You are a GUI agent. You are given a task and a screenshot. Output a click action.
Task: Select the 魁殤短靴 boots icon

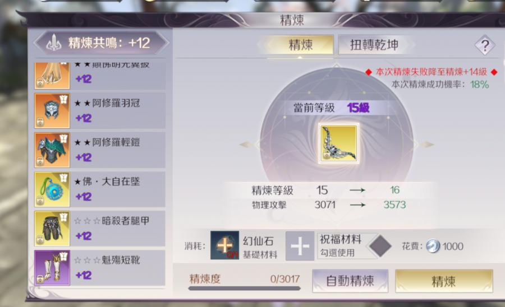[52, 268]
